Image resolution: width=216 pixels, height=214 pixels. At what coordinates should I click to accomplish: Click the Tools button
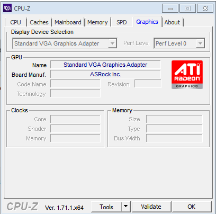tap(106, 207)
